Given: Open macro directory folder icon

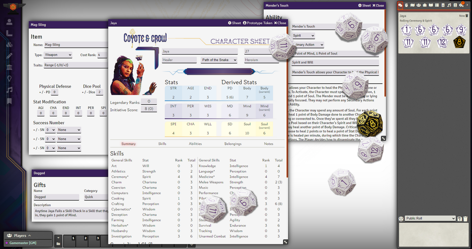Looking at the screenshot, I should click(58, 244).
